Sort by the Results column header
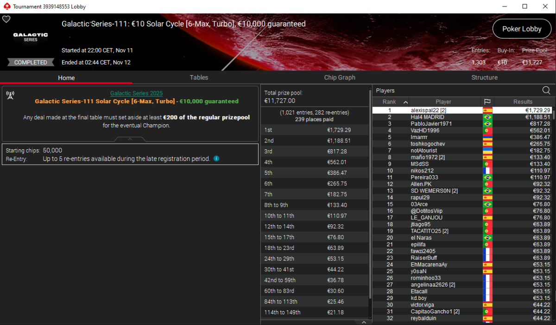Viewport: 556px width, 325px height. click(523, 102)
